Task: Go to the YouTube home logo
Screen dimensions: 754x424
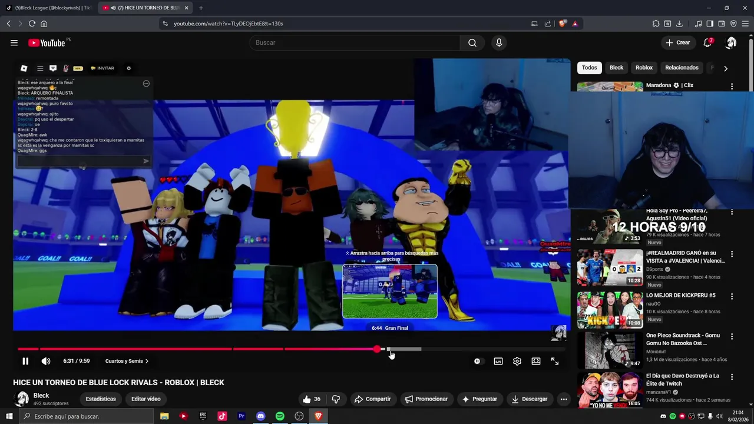Action: click(x=47, y=42)
